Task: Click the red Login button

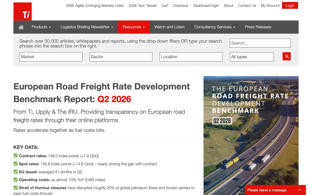Action: 290,5
